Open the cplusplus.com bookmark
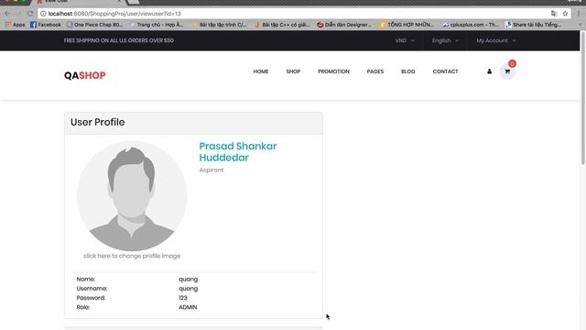This screenshot has height=330, width=586. 470,25
